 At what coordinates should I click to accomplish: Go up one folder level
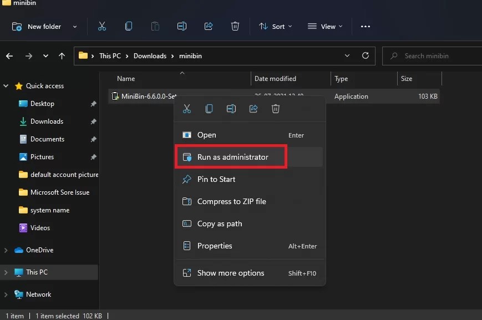click(62, 55)
